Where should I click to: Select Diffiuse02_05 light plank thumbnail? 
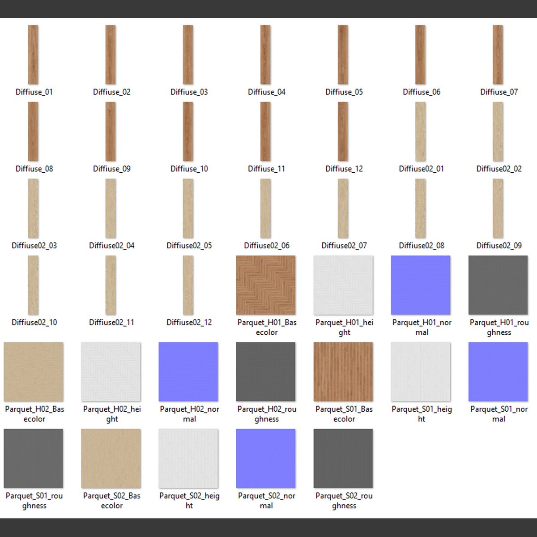point(188,209)
